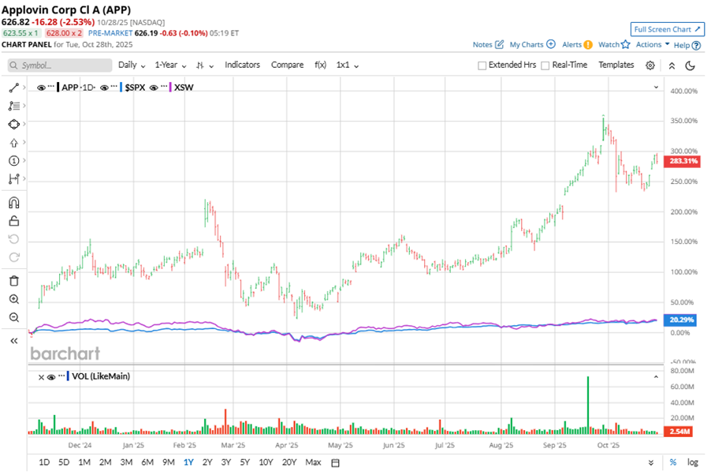The width and height of the screenshot is (711, 475).
Task: Select the arrow marker tool
Action: pos(13,143)
